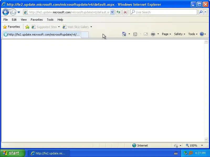The height and width of the screenshot is (157, 210).
Task: Open recent pages dropdown next to Forward
Action: 19,12
